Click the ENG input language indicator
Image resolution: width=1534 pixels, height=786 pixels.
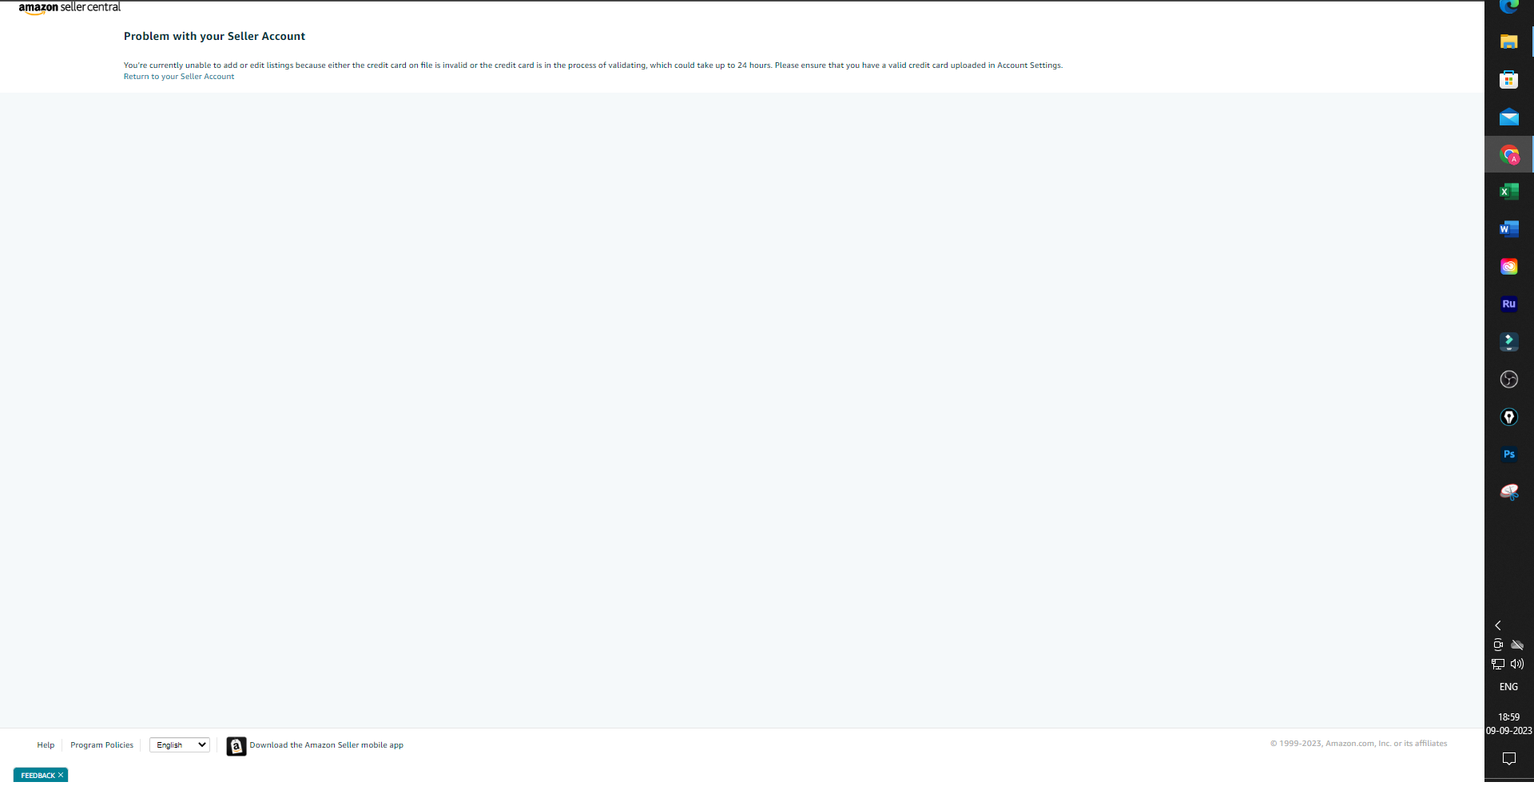click(1509, 687)
